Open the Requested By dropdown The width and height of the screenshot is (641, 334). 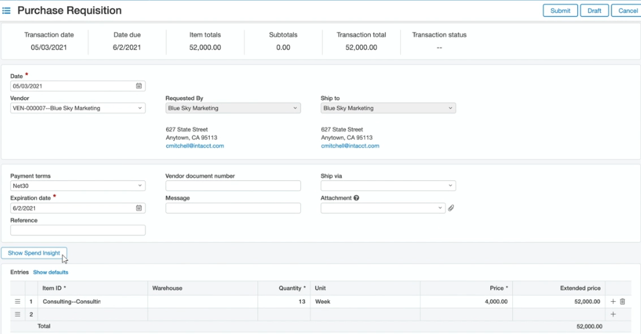tap(295, 108)
